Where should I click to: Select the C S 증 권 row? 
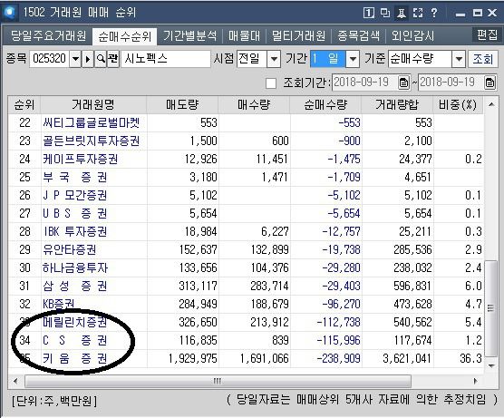pos(246,340)
